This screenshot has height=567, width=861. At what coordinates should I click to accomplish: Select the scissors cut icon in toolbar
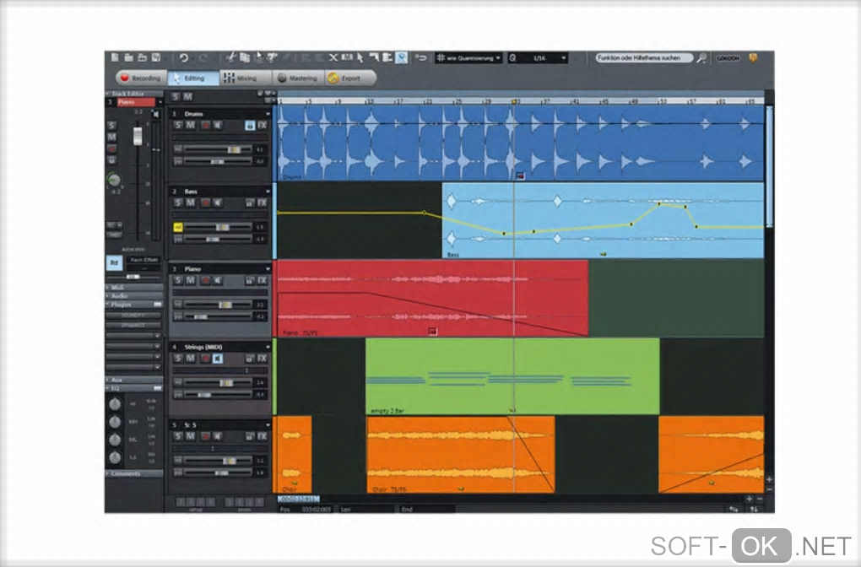point(231,57)
